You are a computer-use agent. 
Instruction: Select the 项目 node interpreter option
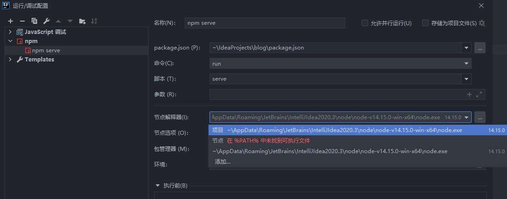point(358,130)
